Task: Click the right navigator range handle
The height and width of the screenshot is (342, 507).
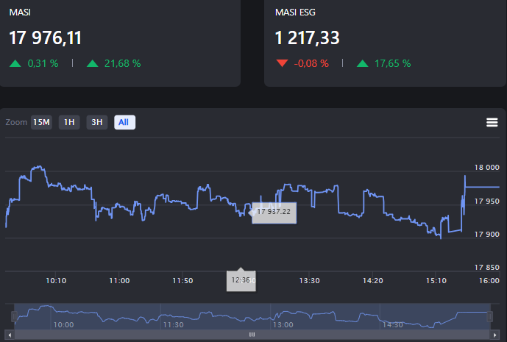Action: [490, 316]
